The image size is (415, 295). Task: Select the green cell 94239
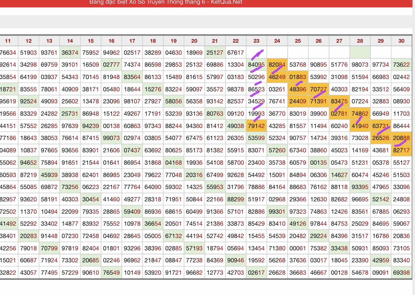coord(91,126)
